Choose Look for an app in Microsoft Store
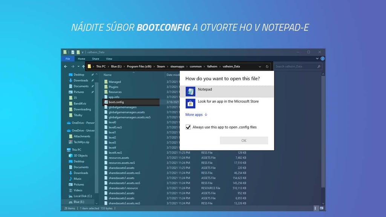The height and width of the screenshot is (217, 386). click(x=227, y=104)
